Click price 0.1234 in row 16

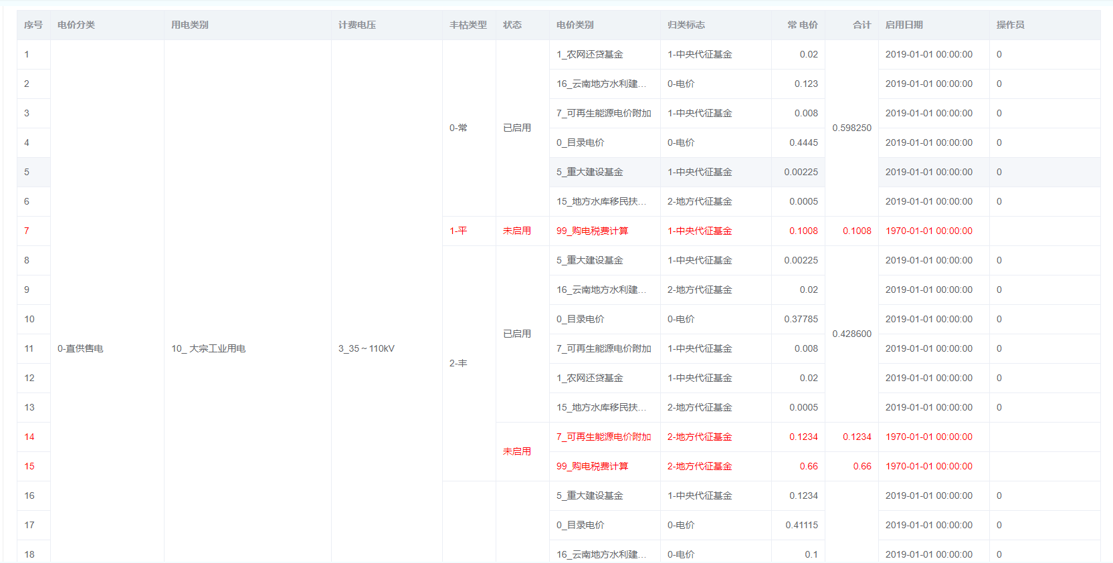point(804,495)
